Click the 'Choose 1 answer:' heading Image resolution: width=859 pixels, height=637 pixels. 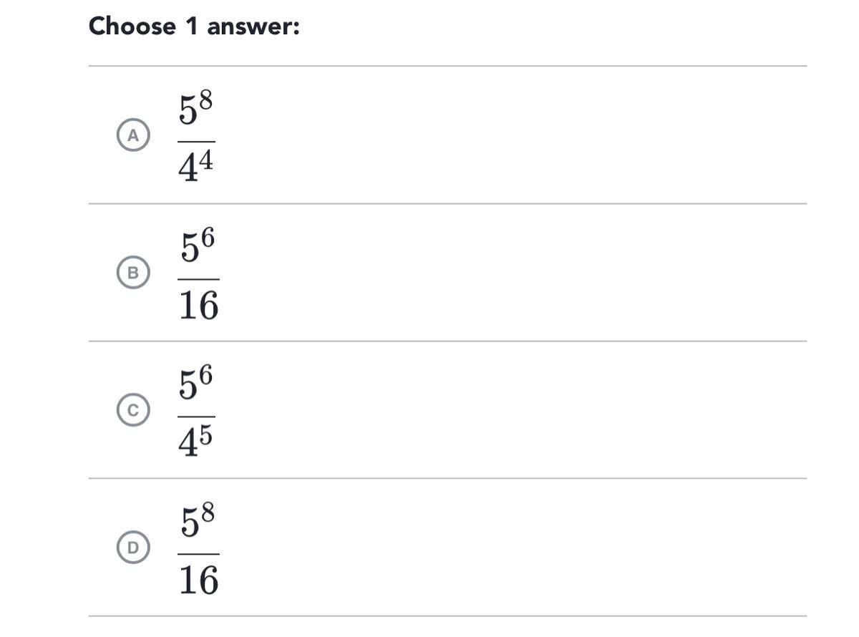(194, 26)
